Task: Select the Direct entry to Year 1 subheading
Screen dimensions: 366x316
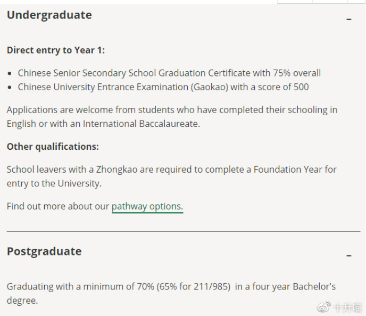Action: (x=56, y=50)
